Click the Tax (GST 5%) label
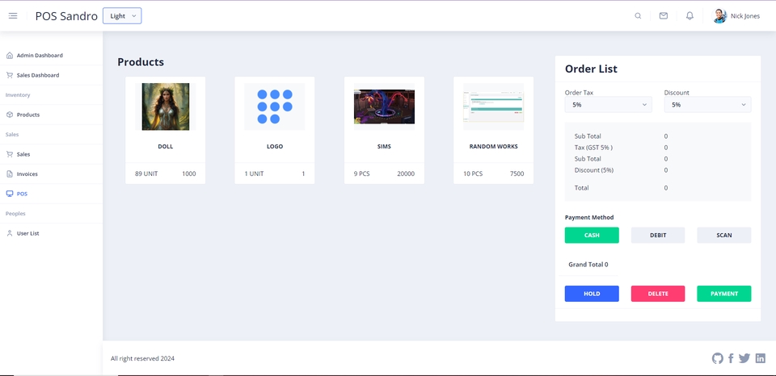This screenshot has height=376, width=776. pos(593,147)
